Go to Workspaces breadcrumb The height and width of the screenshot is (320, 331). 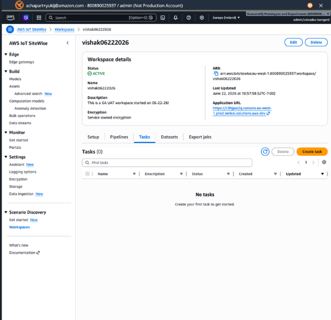tap(64, 30)
